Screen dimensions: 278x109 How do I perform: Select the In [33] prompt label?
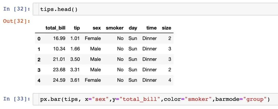coord(17,99)
